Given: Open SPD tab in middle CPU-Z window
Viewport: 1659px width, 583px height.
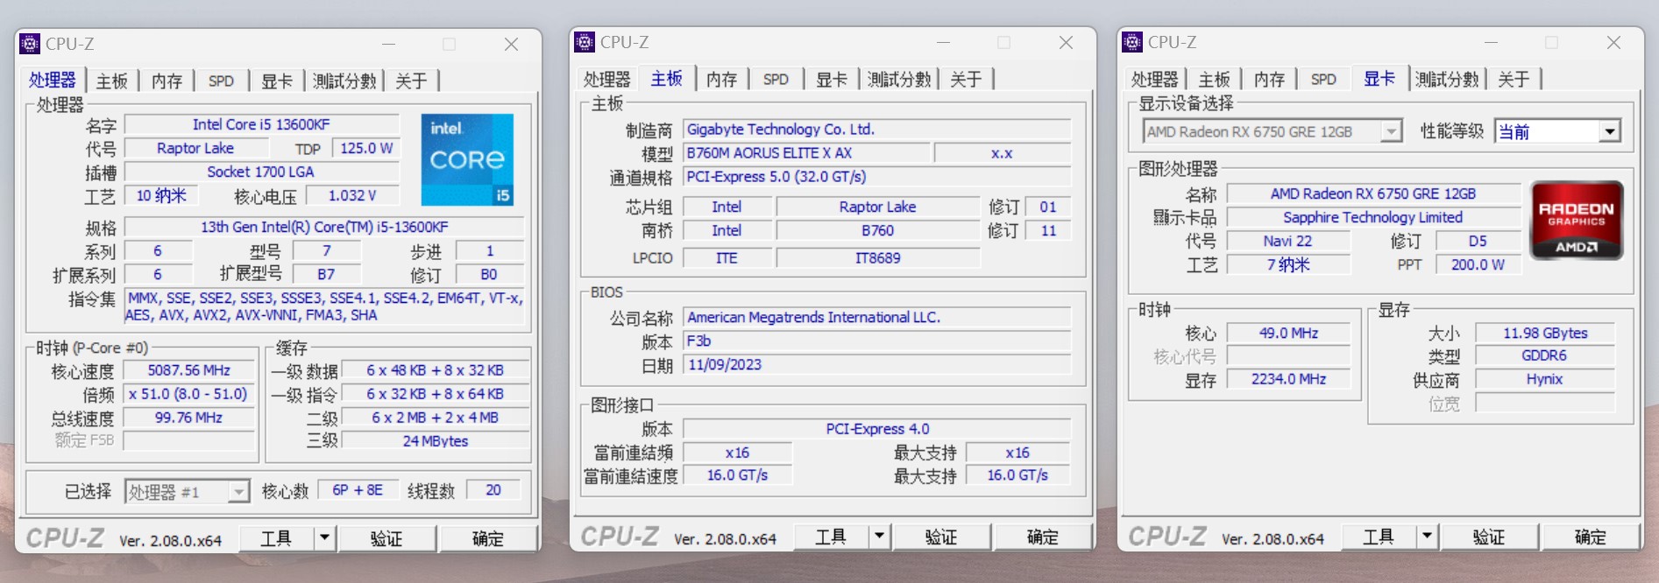Looking at the screenshot, I should pyautogui.click(x=776, y=80).
